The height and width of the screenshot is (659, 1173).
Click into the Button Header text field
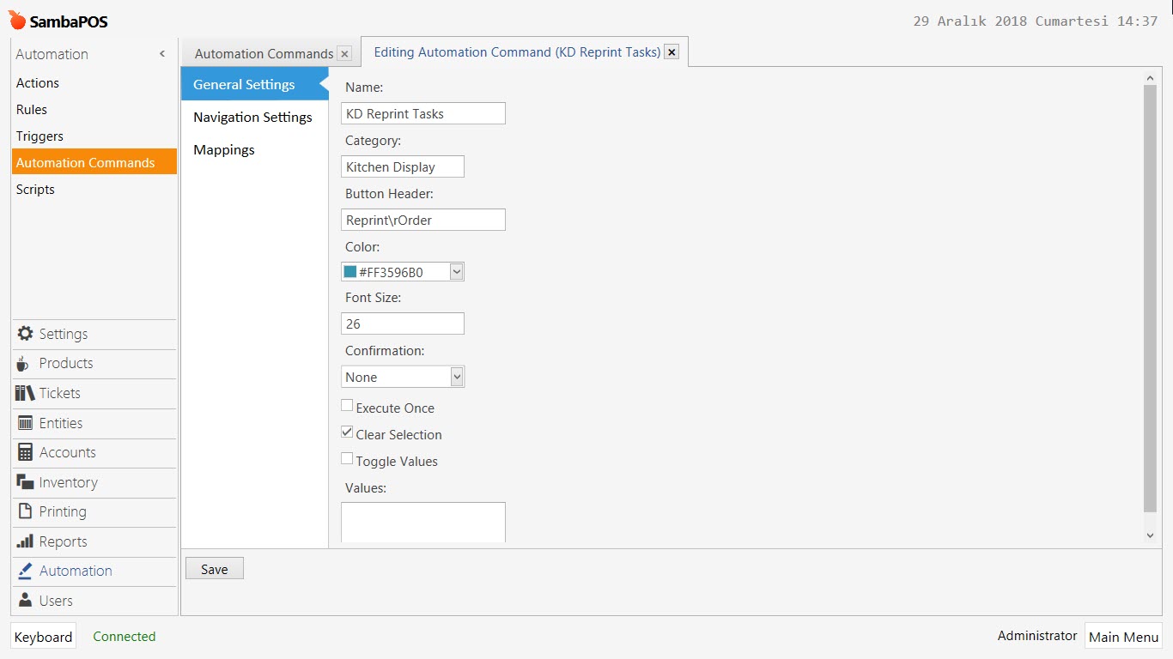[x=423, y=220]
